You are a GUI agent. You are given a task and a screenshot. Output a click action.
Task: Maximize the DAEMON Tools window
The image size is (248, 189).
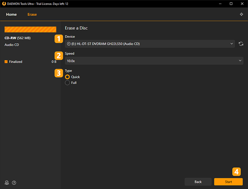pyautogui.click(x=231, y=4)
